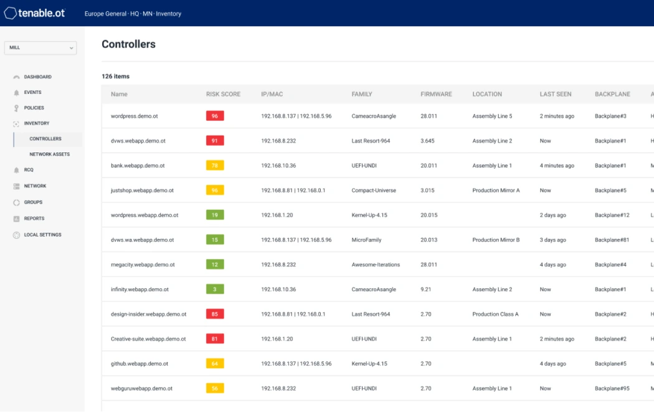The width and height of the screenshot is (654, 412).
Task: Open the megacity.webapp.demo.ot controller
Action: click(x=143, y=265)
